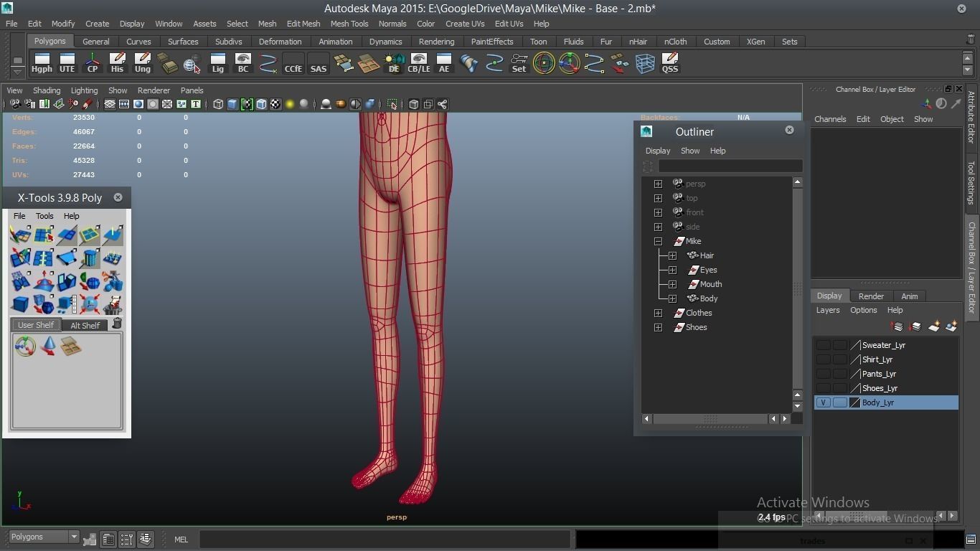Expand the Clothes node in Outliner
980x551 pixels.
[658, 313]
